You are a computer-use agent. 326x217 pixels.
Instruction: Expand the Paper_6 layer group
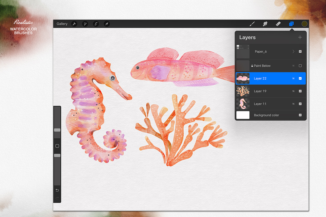point(293,52)
